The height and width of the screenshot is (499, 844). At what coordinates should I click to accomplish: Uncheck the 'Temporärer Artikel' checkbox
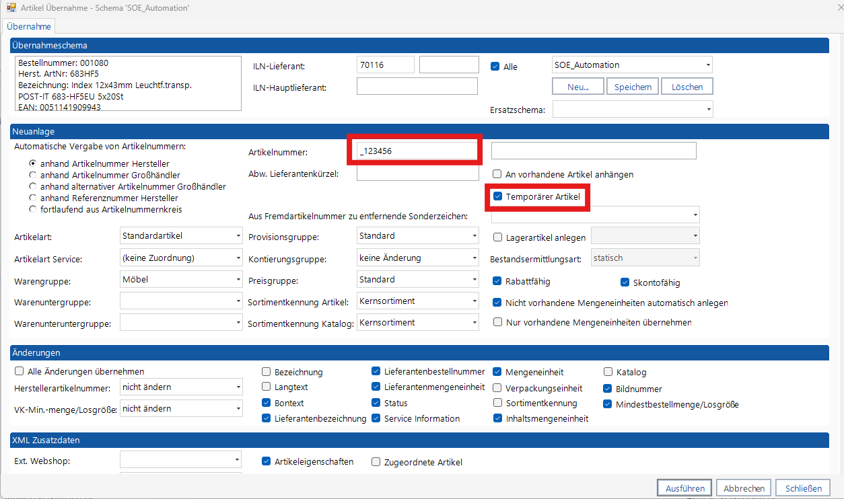(497, 196)
